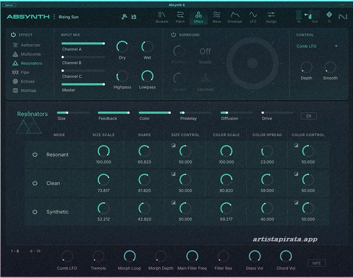
Task: Click the Size Scale knob showing 73.817
Action: [104, 180]
